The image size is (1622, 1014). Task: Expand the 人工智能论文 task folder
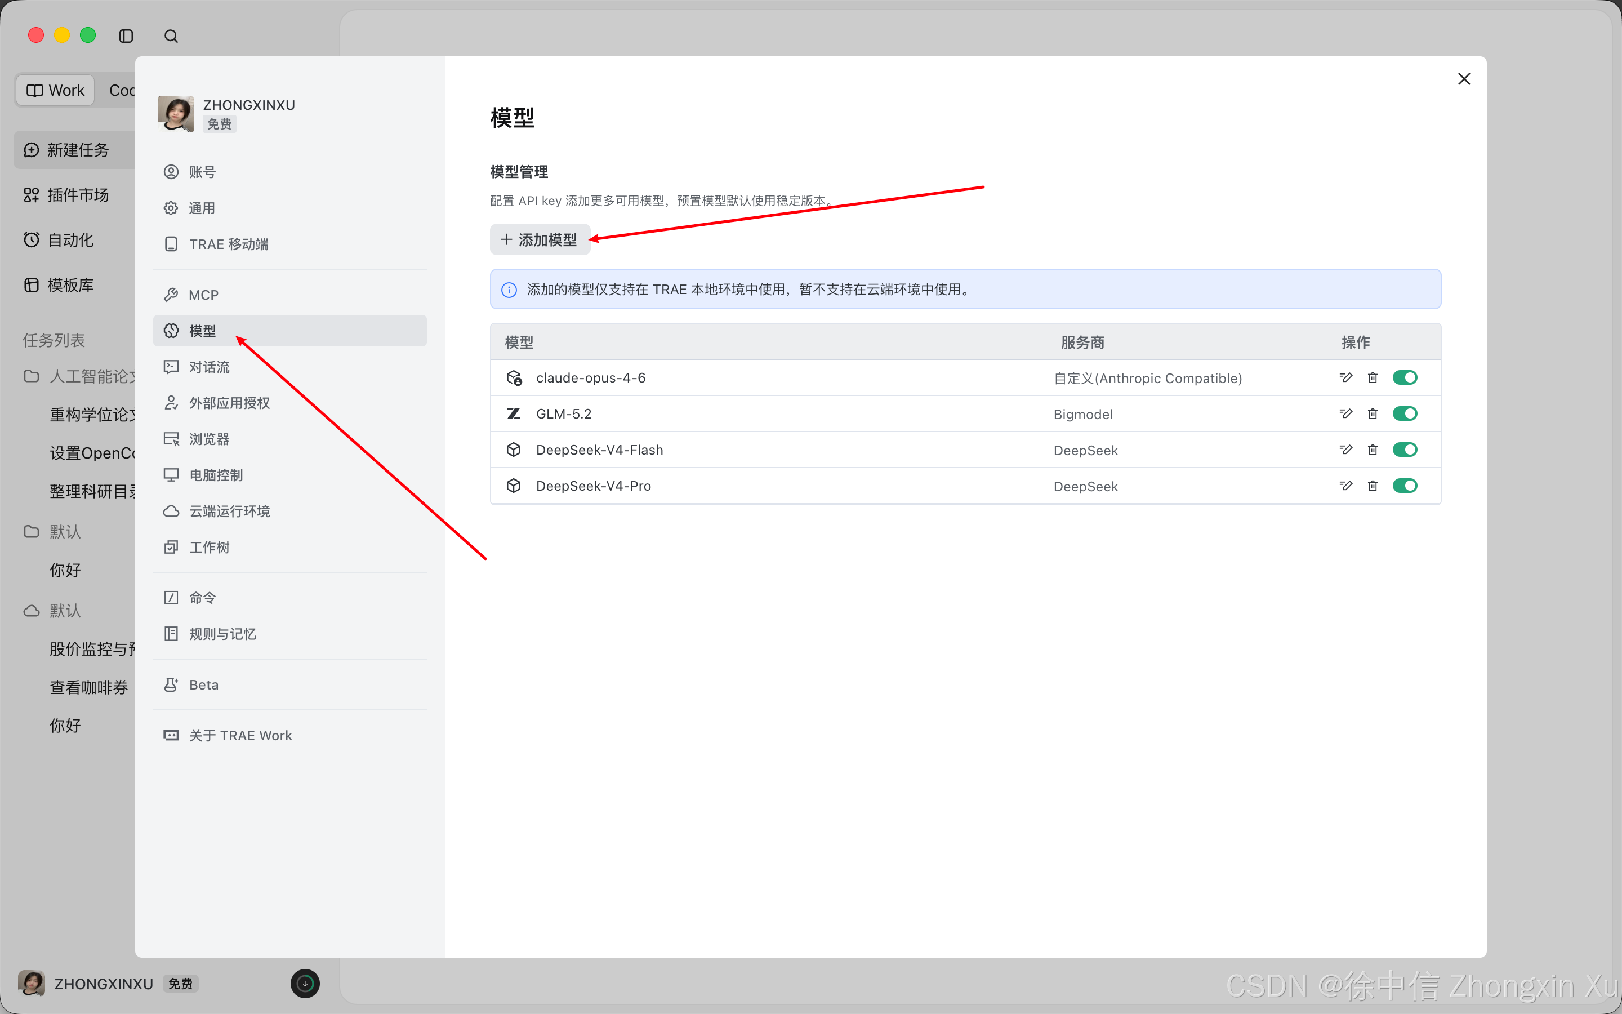coord(79,376)
